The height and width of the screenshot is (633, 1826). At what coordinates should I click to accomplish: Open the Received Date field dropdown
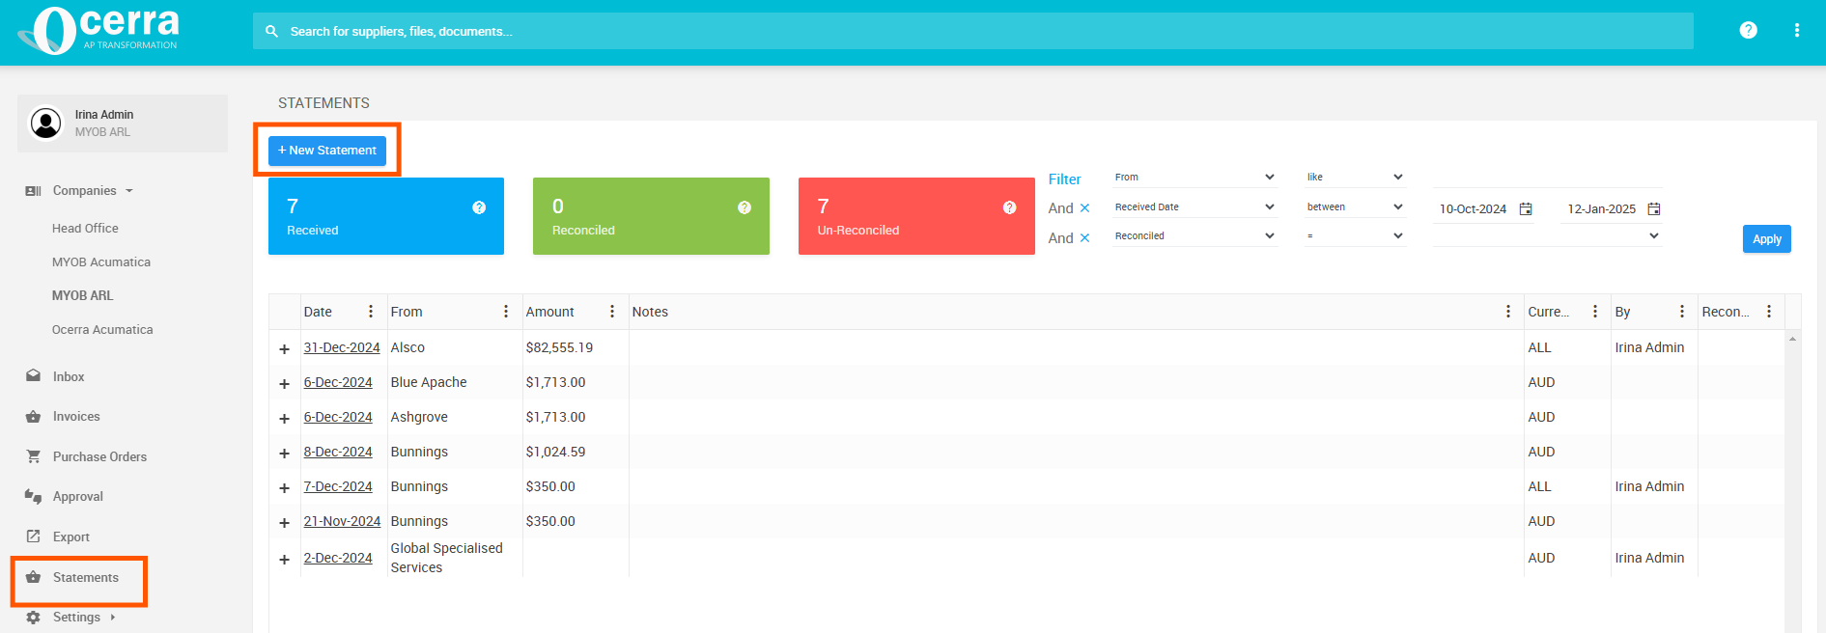(1195, 207)
